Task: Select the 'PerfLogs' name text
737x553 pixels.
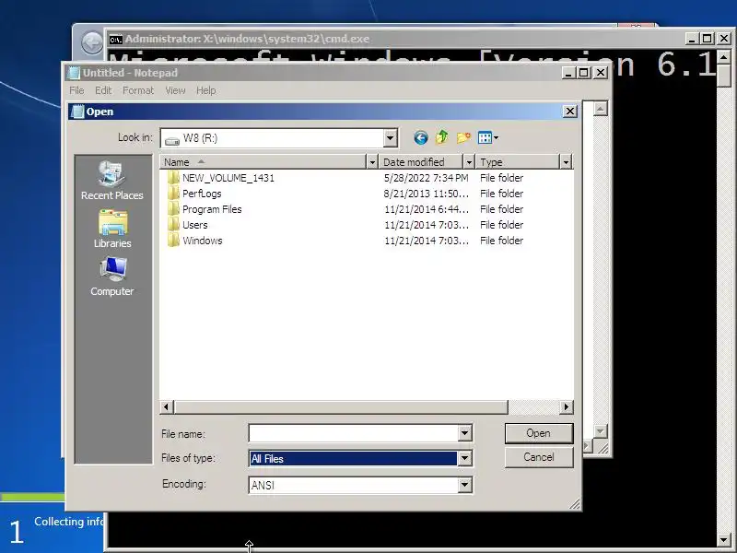Action: pyautogui.click(x=202, y=194)
